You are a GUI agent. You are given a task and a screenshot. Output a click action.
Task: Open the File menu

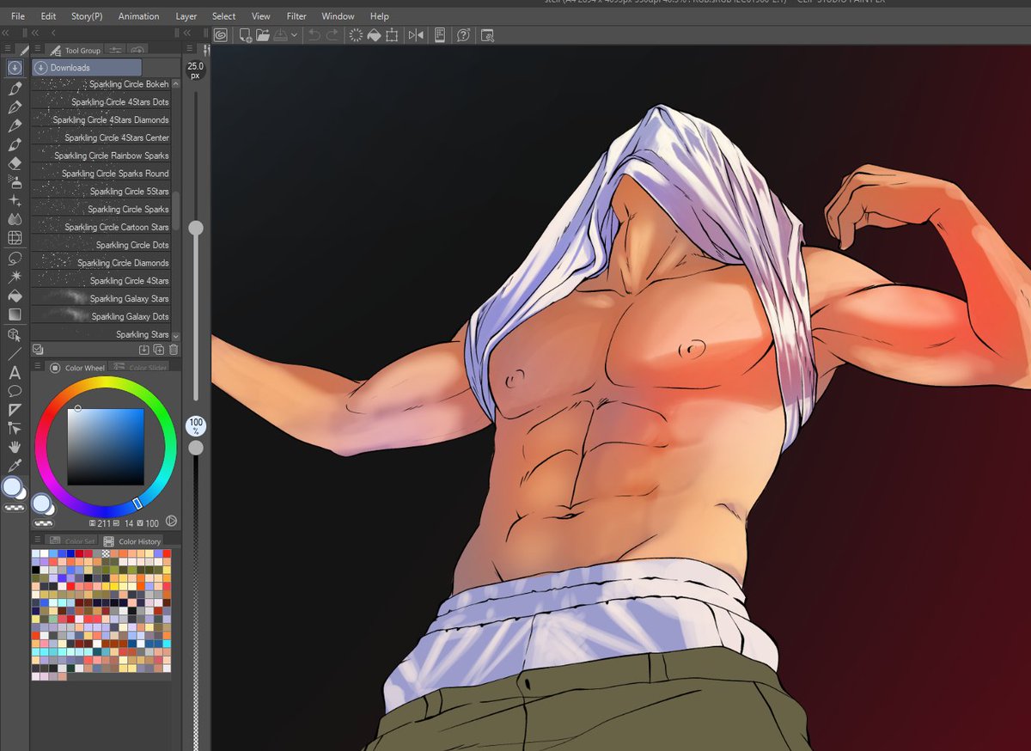(18, 16)
